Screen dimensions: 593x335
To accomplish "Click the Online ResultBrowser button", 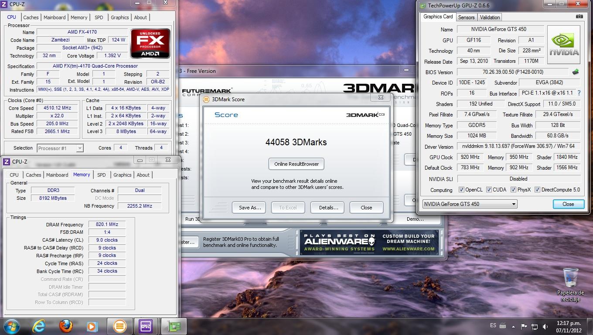I will tap(296, 164).
